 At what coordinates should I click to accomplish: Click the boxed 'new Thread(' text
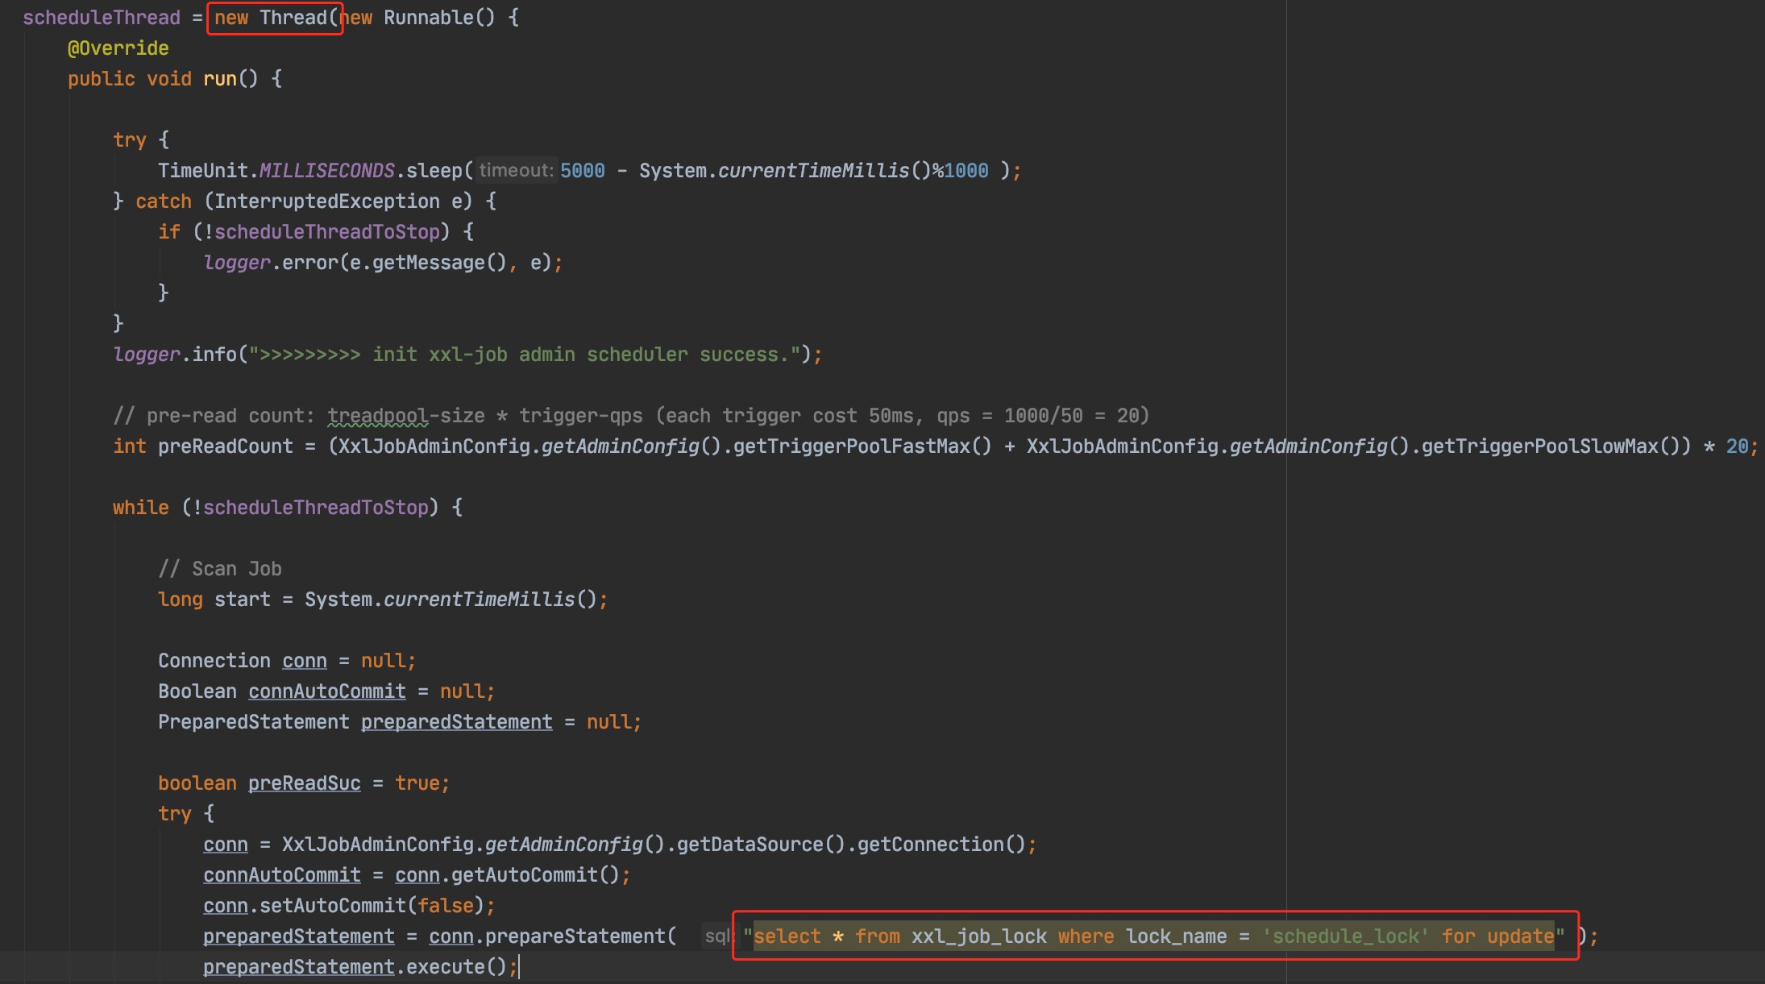point(275,18)
